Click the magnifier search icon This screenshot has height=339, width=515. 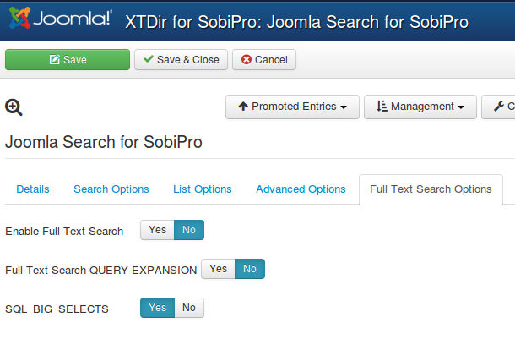click(14, 107)
